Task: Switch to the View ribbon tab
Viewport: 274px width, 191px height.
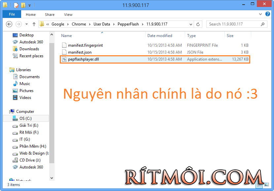Action: [x=68, y=15]
